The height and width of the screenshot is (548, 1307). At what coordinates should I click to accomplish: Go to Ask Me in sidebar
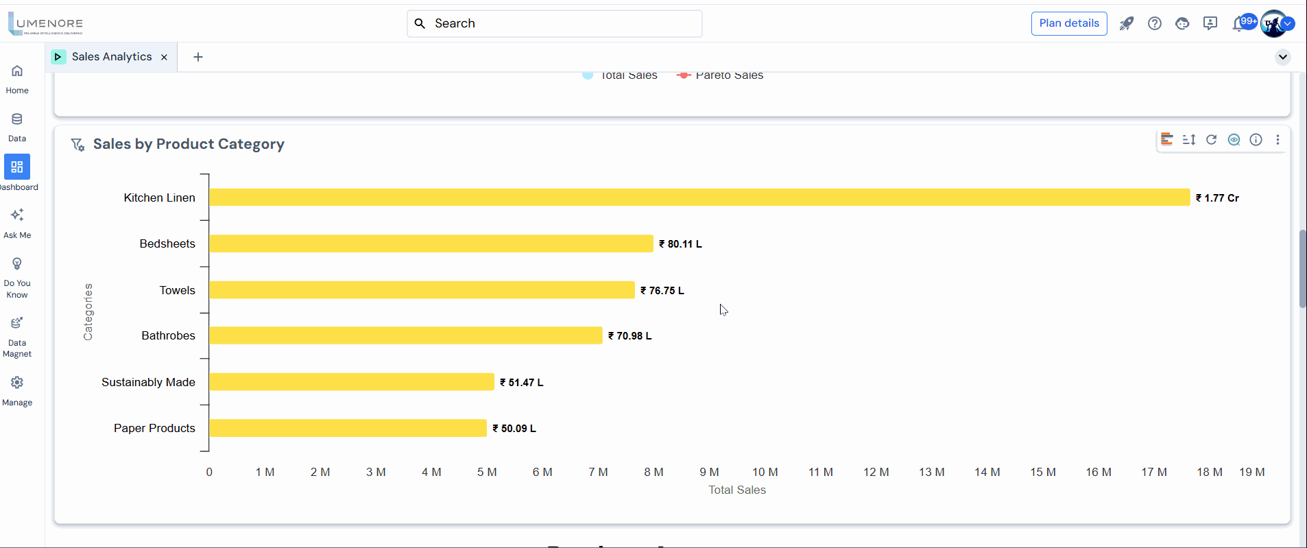[17, 223]
